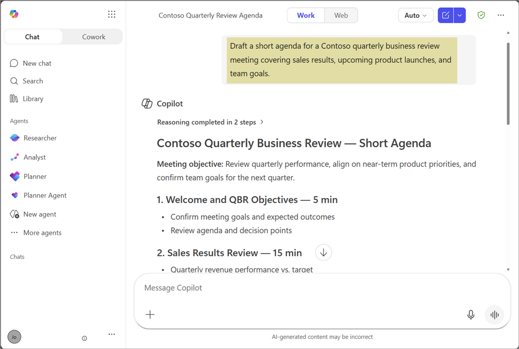Start voice mode with waveform icon
519x349 pixels.
[x=495, y=315]
